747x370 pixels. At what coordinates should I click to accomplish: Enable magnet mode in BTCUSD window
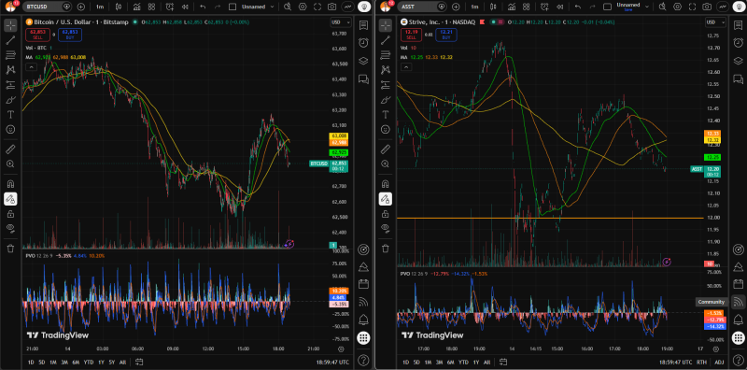(10, 184)
